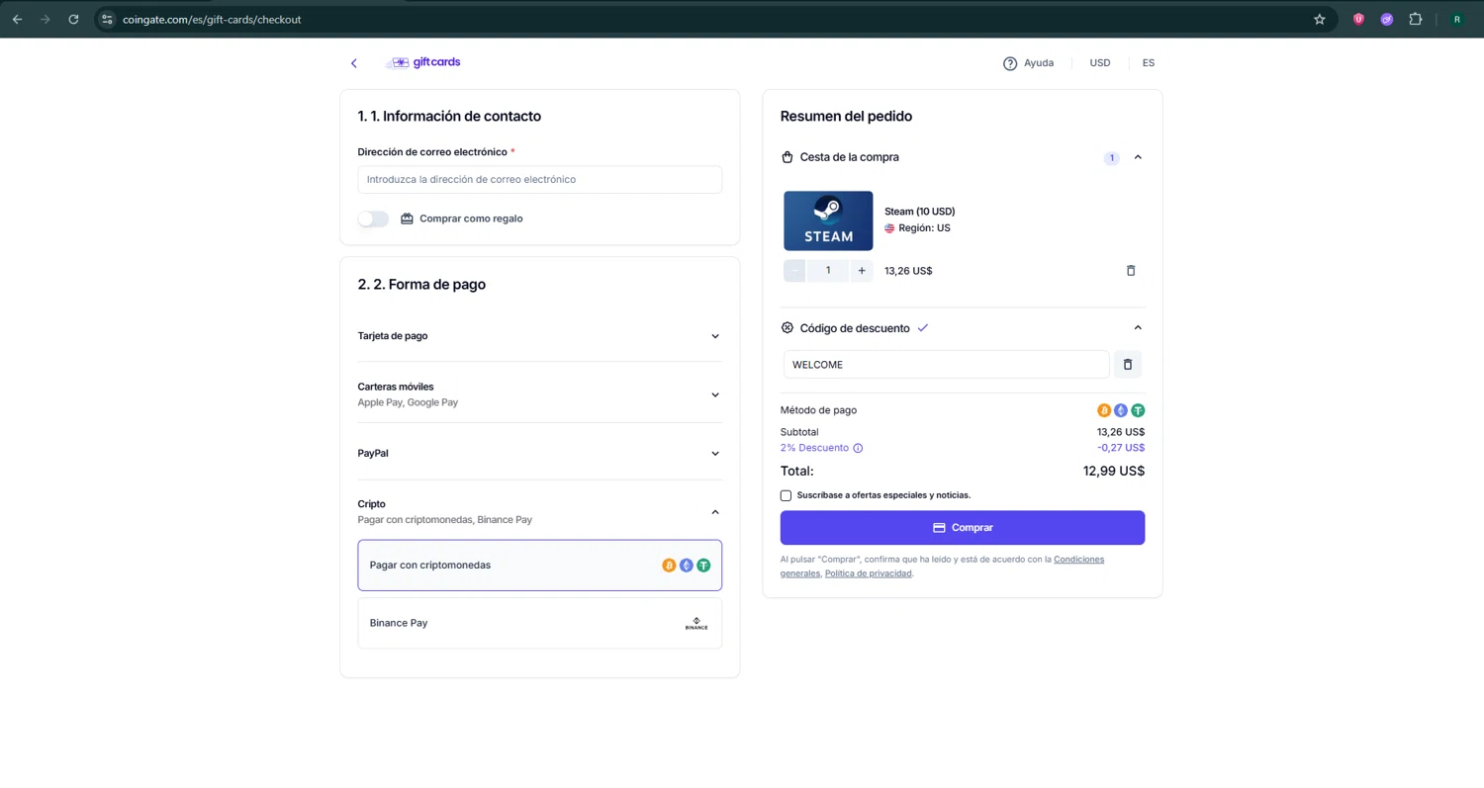
Task: Expand the PayPal payment section
Action: (x=540, y=453)
